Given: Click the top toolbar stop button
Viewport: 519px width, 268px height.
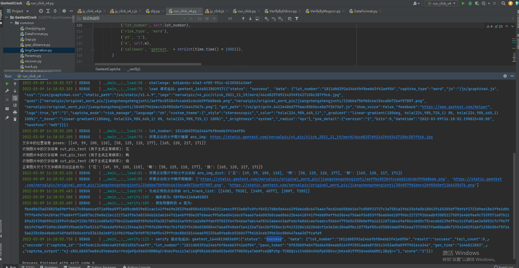Looking at the screenshot, I should [494, 4].
